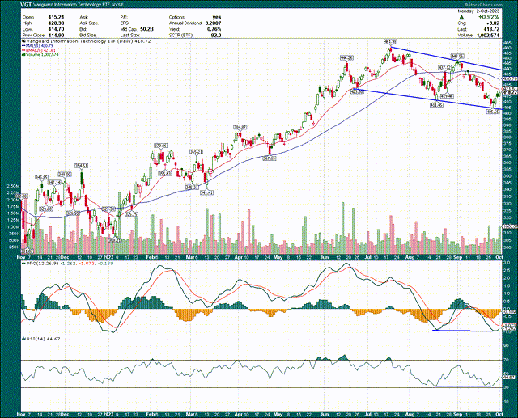
Task: Click the Options value yes
Action: [217, 17]
